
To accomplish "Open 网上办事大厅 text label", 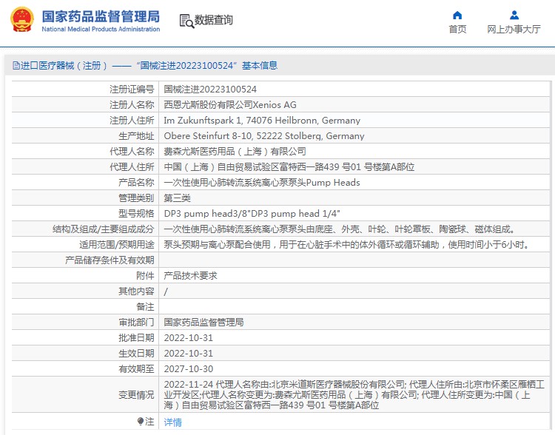I will point(514,30).
